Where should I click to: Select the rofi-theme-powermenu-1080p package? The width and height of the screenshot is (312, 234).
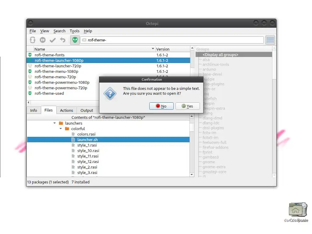(x=63, y=82)
